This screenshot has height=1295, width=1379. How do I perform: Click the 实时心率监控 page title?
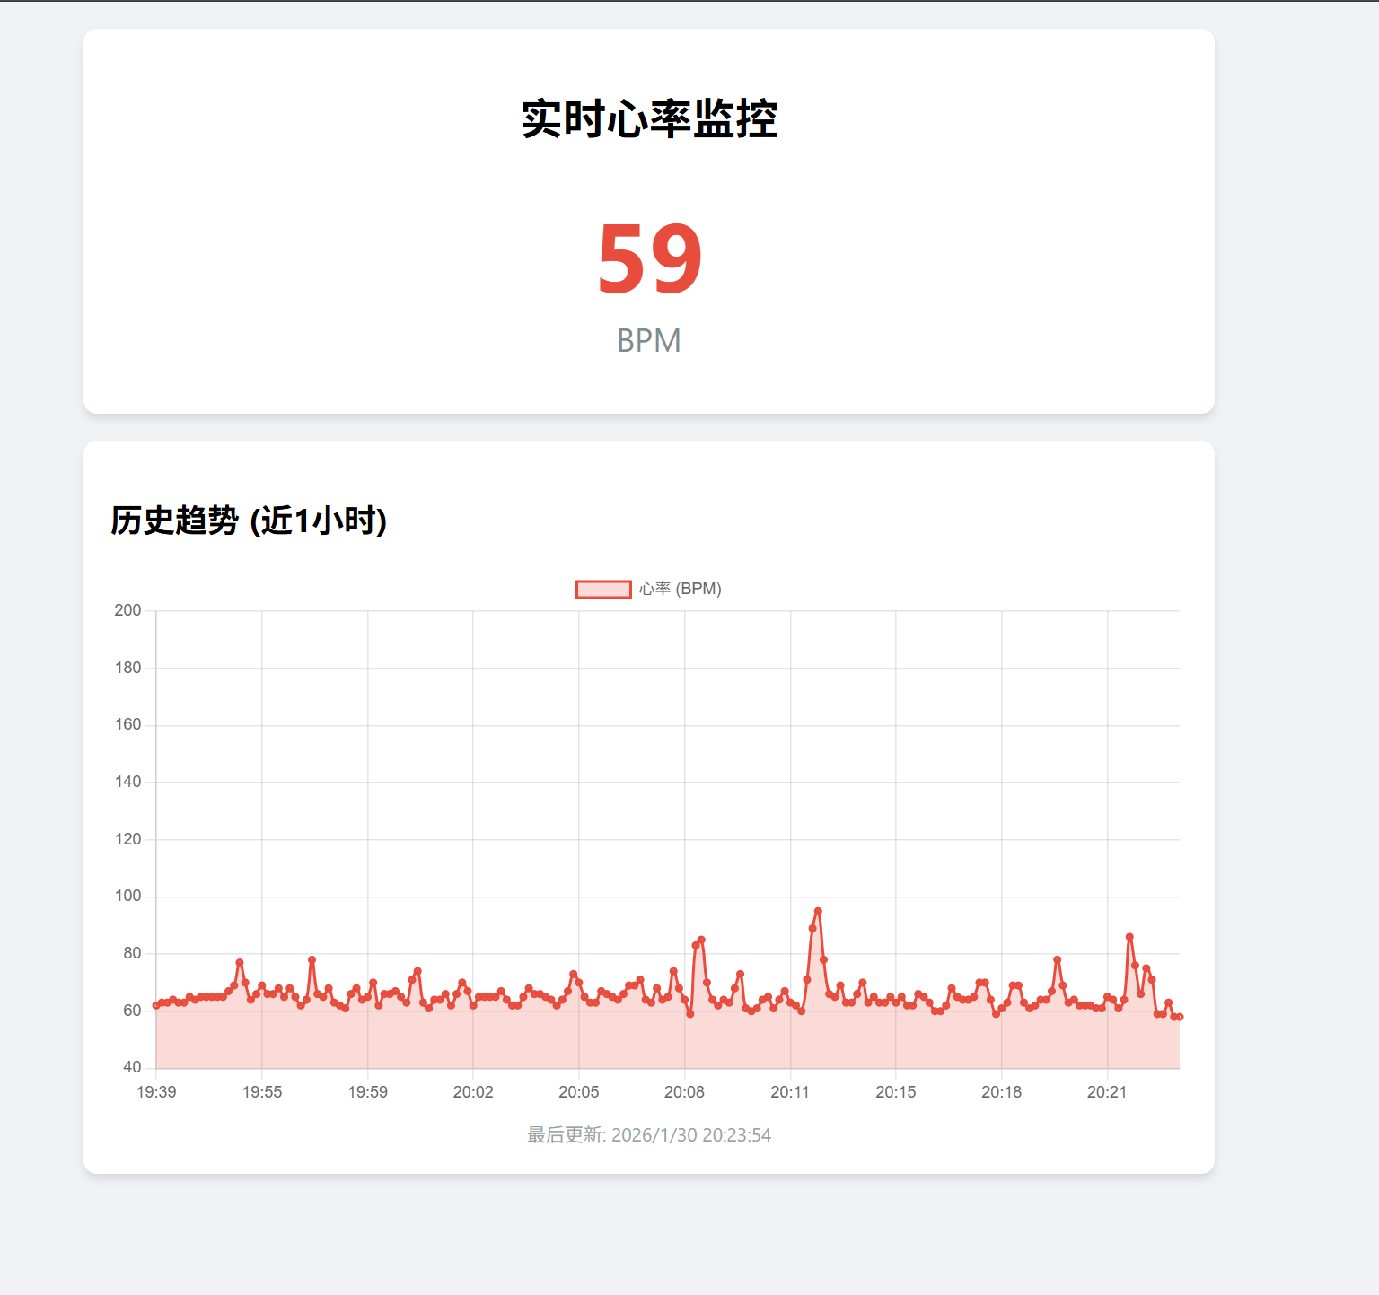click(649, 119)
